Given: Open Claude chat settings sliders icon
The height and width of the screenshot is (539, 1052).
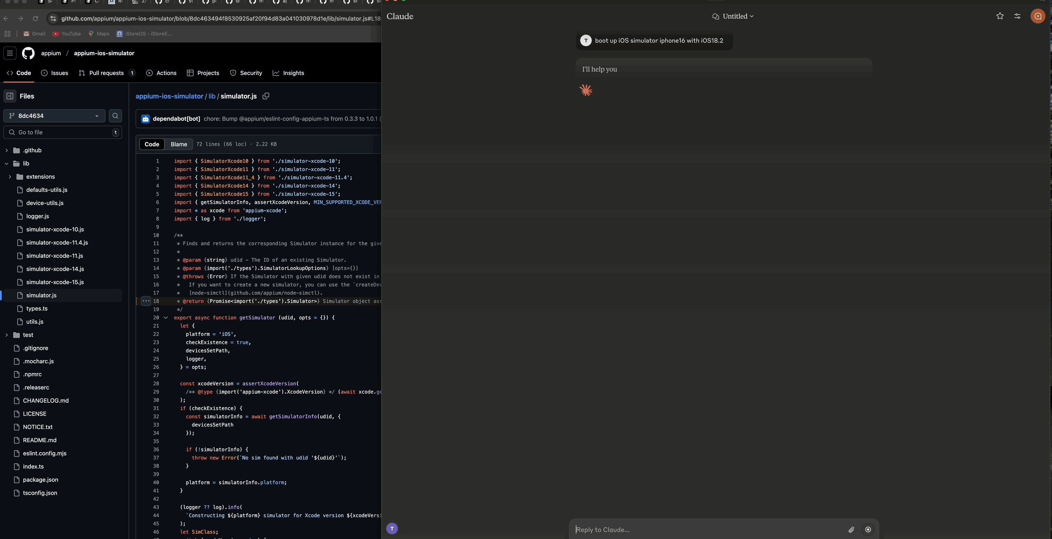Looking at the screenshot, I should [1017, 16].
